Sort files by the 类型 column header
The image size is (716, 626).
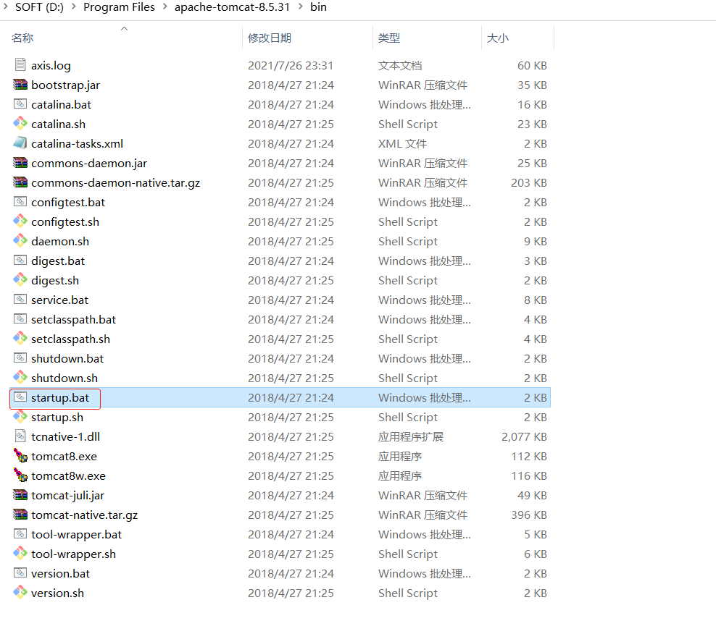(389, 38)
